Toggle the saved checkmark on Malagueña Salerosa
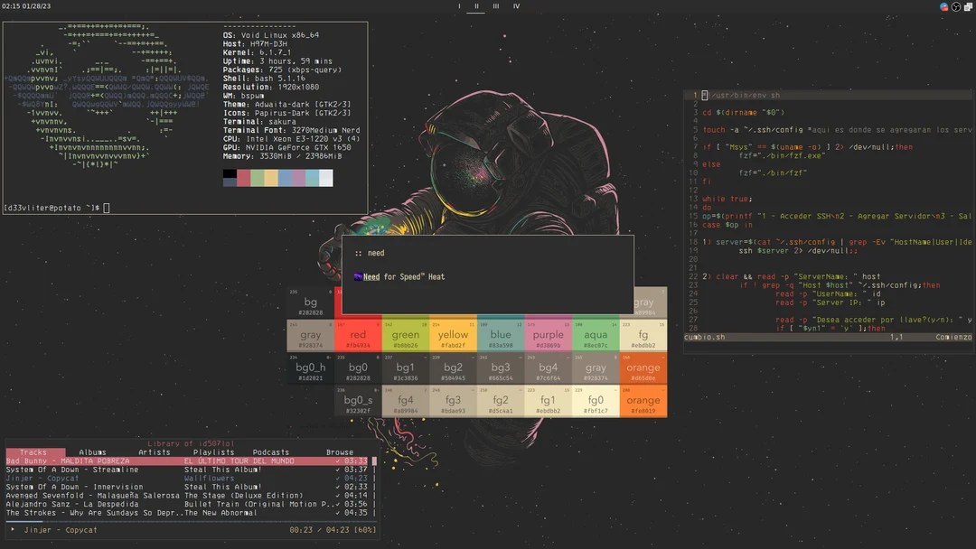 (x=338, y=495)
